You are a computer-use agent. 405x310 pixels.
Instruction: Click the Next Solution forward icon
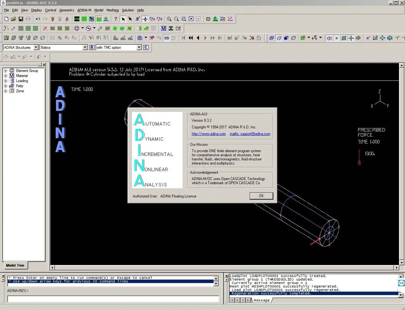tap(205, 38)
